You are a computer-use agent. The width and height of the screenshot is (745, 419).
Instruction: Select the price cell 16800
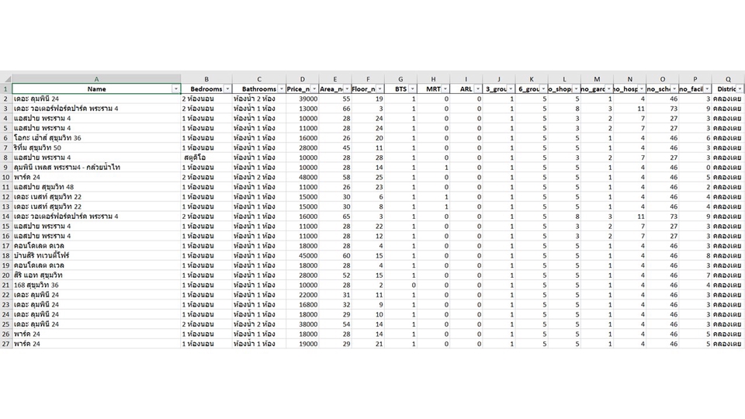point(302,304)
